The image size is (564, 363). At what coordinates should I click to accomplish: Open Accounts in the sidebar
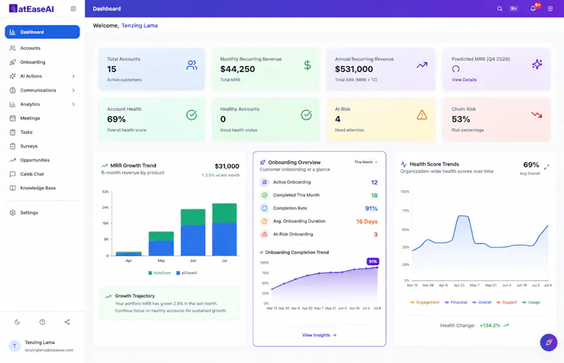coord(42,48)
